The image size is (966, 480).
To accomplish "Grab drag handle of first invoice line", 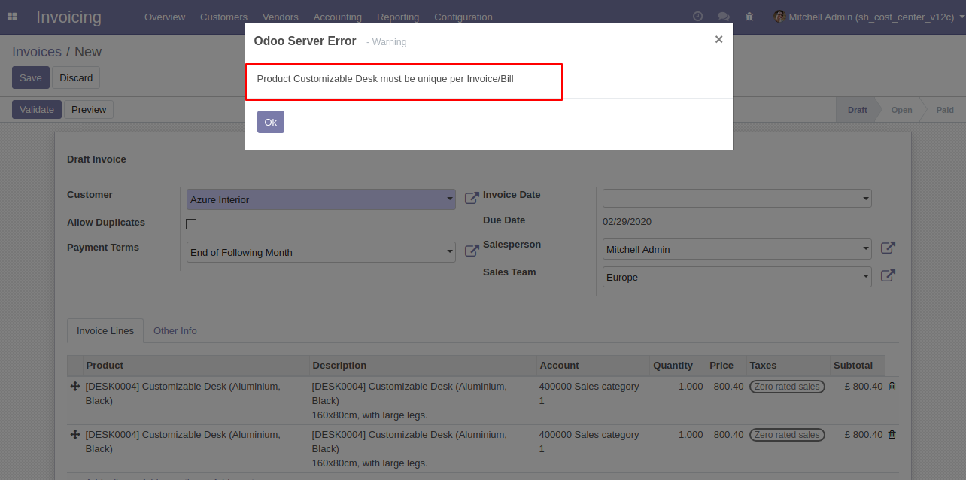I will click(75, 387).
